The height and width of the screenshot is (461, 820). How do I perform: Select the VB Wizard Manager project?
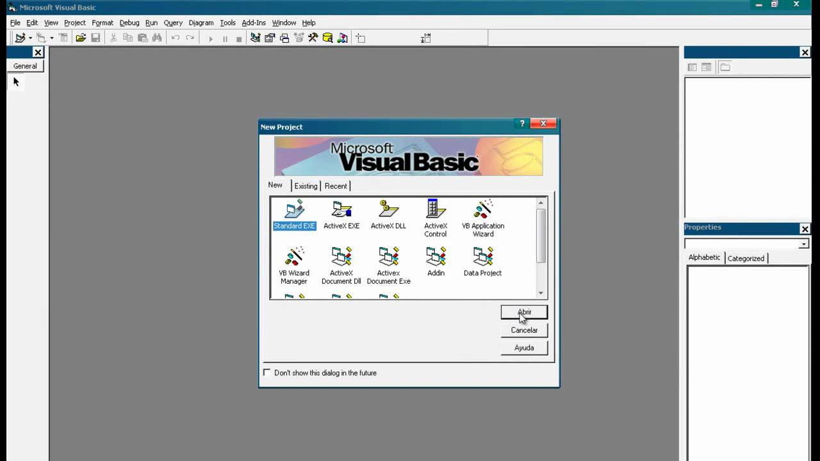coord(294,266)
